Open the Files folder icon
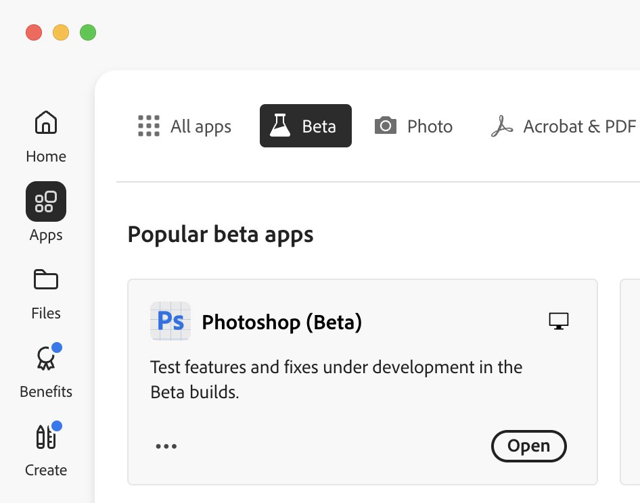Screen dimensions: 640x503 (x=46, y=279)
